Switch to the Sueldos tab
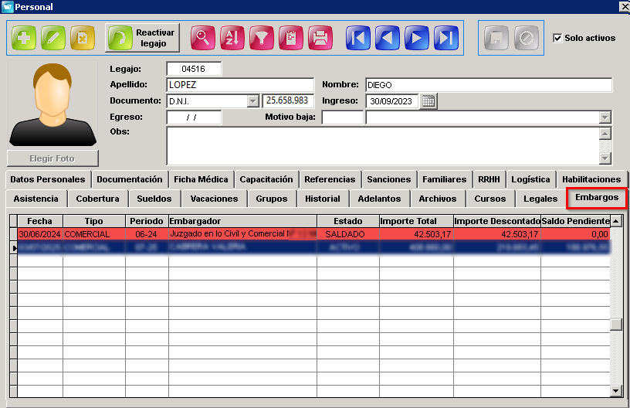630x408 pixels. (154, 199)
